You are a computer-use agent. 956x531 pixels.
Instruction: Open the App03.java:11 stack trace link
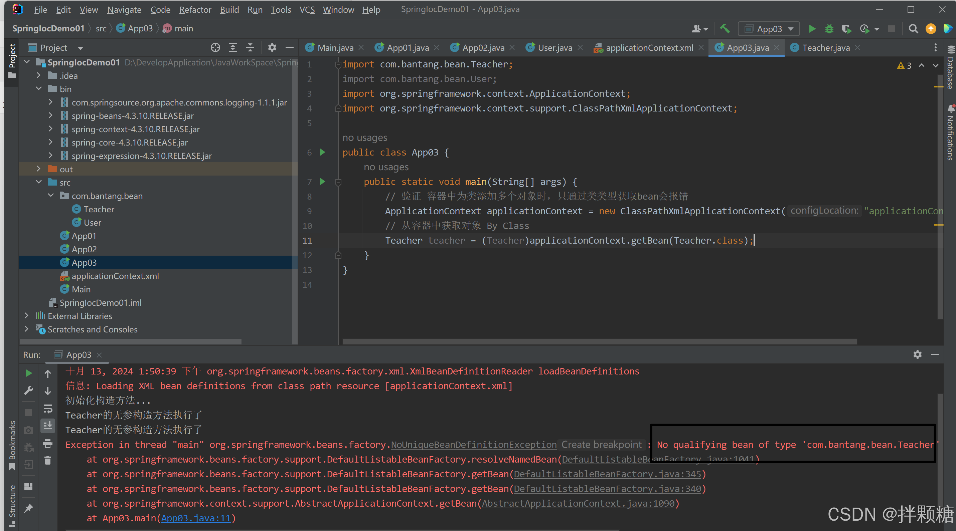[x=196, y=518]
